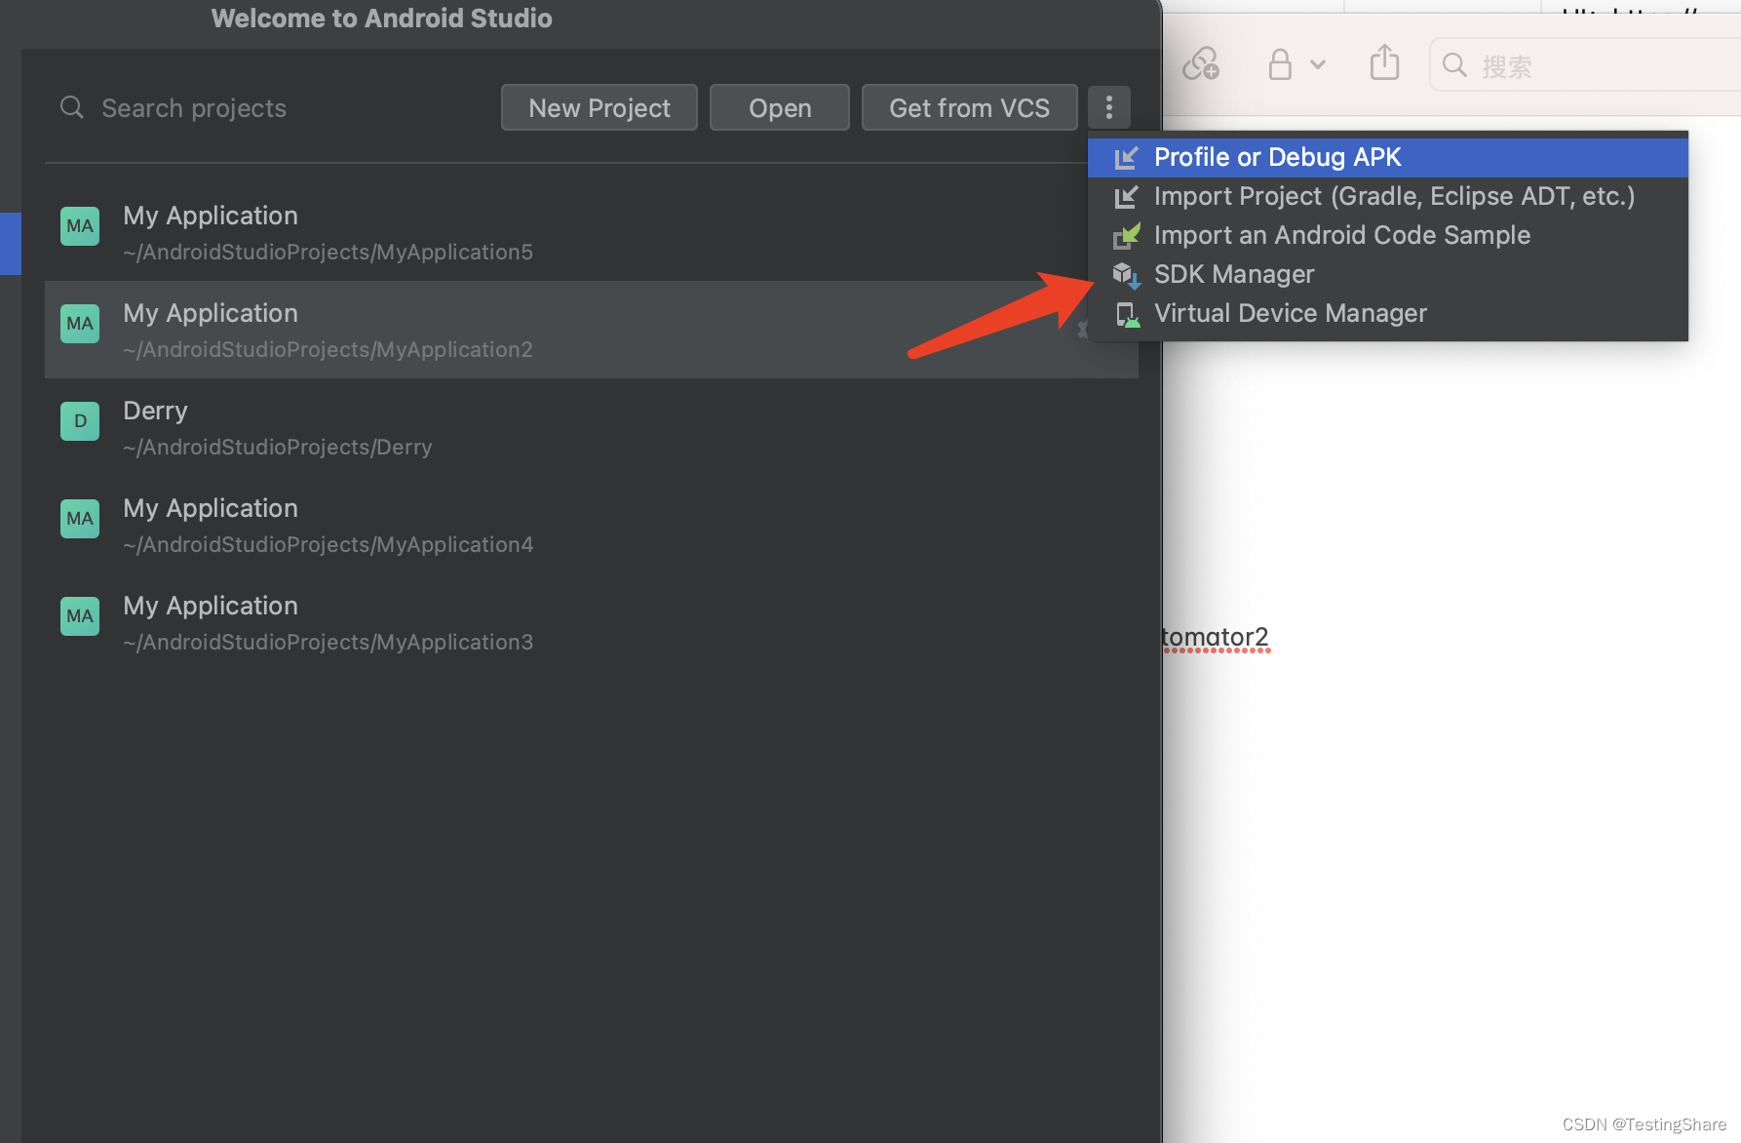Focus the Search projects input field

tap(273, 107)
